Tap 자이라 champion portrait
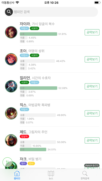This screenshot has width=102, height=181. pos(11,32)
